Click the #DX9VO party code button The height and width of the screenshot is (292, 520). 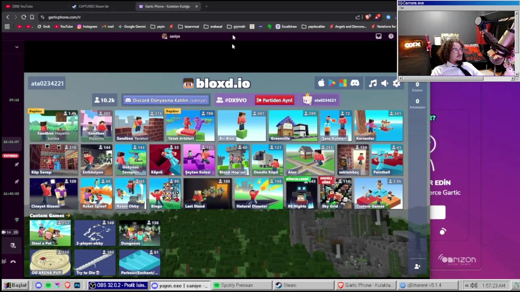[232, 100]
